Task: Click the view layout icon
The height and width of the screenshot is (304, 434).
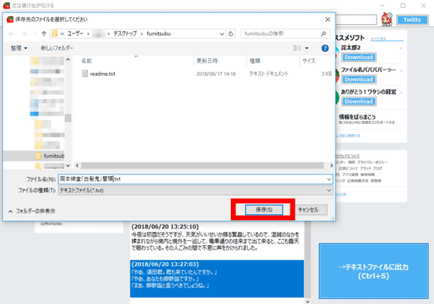Action: point(298,48)
